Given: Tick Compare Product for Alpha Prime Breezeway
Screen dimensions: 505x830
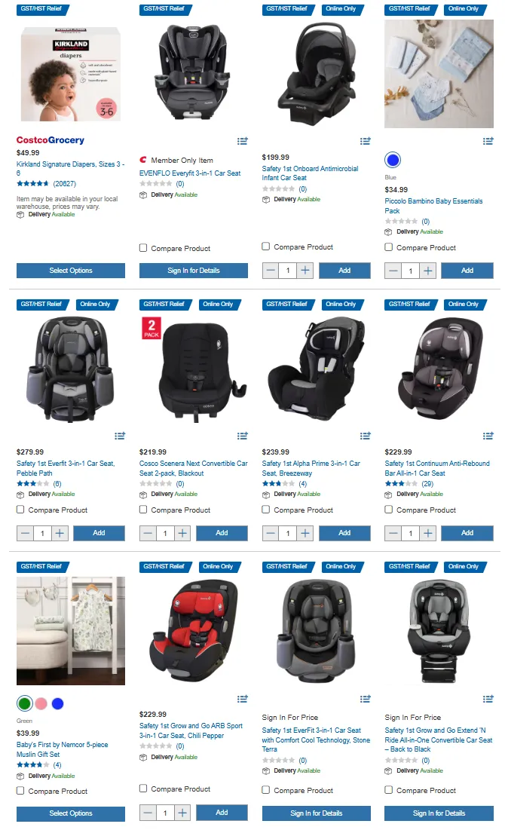Looking at the screenshot, I should point(266,509).
